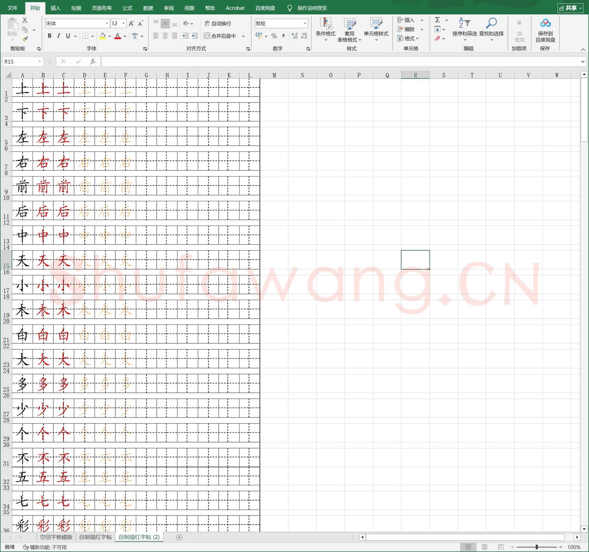Toggle center horizontal alignment

point(165,36)
